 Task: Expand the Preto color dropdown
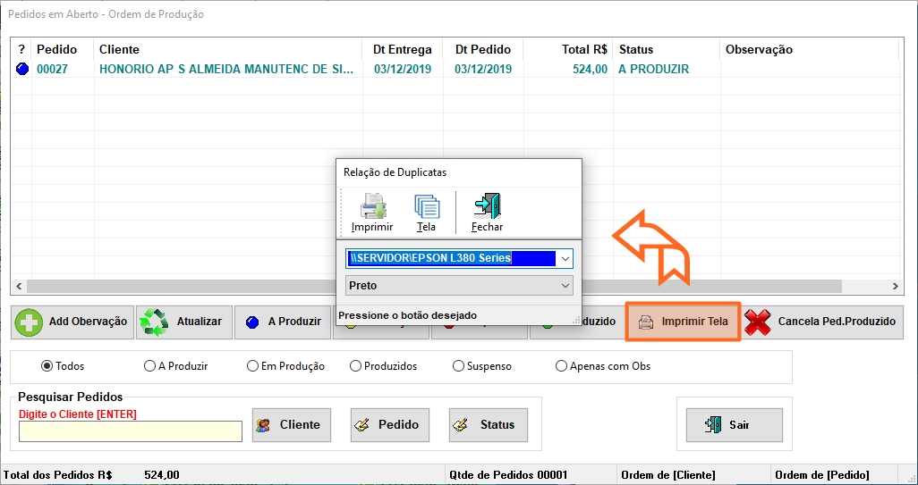(564, 286)
